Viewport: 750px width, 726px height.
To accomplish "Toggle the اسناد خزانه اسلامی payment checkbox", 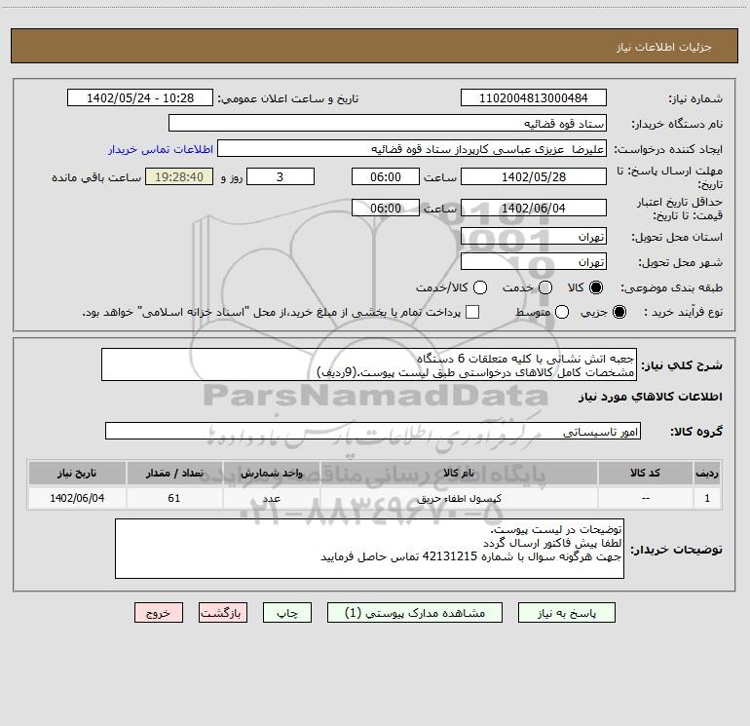I will tap(472, 312).
